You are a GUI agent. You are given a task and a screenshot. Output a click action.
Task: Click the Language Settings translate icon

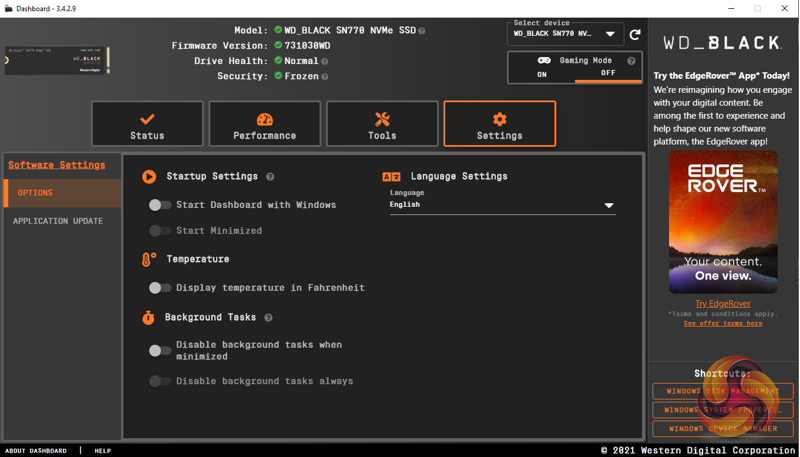392,176
